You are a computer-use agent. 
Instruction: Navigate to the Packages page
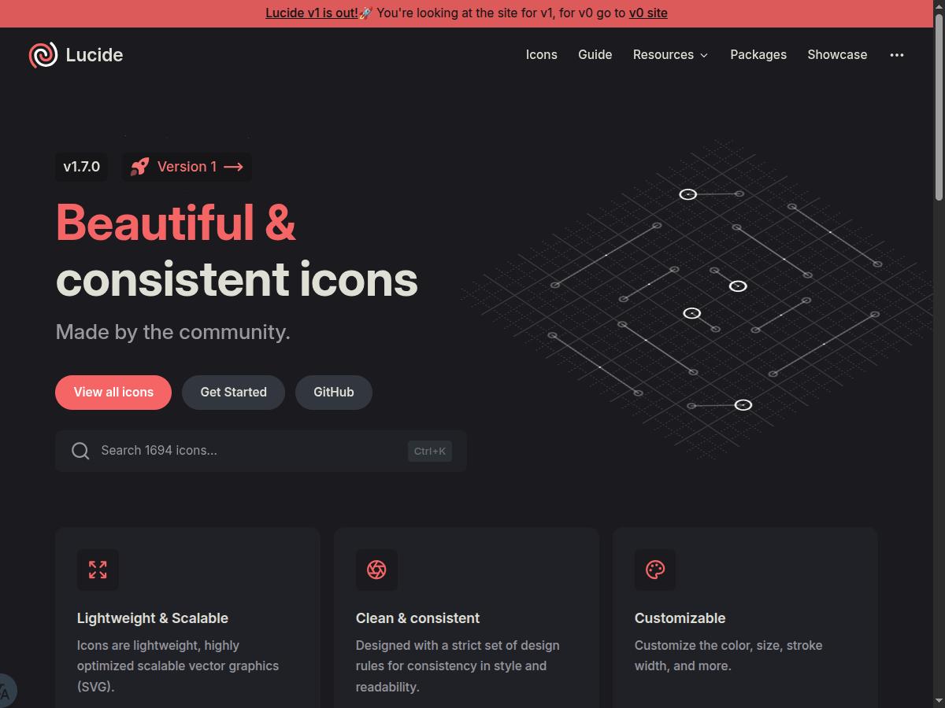coord(758,55)
